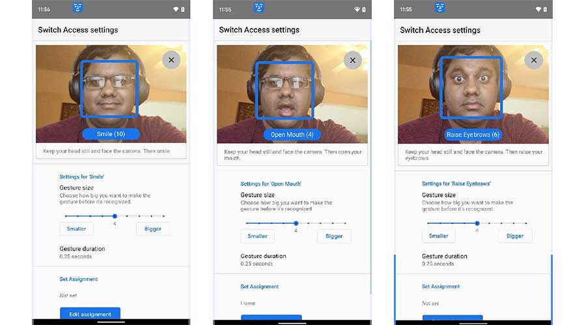Close the Open Mouth camera preview

click(352, 60)
